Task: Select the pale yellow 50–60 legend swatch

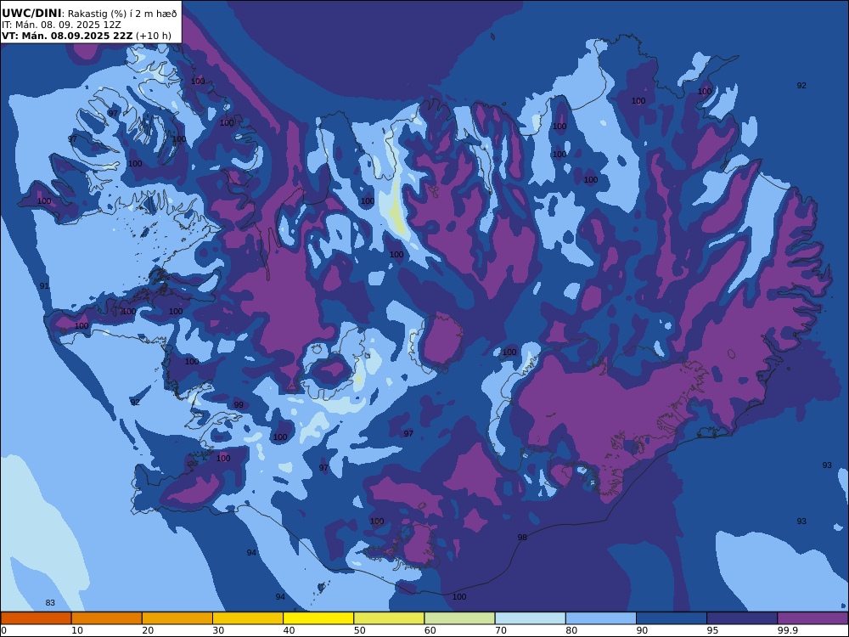Action: (x=389, y=618)
